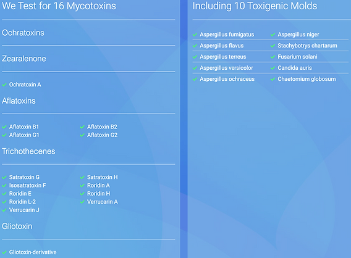This screenshot has height=258, width=351.
Task: Click the 'Including 10 Toxigenic Molds' title
Action: [x=255, y=6]
